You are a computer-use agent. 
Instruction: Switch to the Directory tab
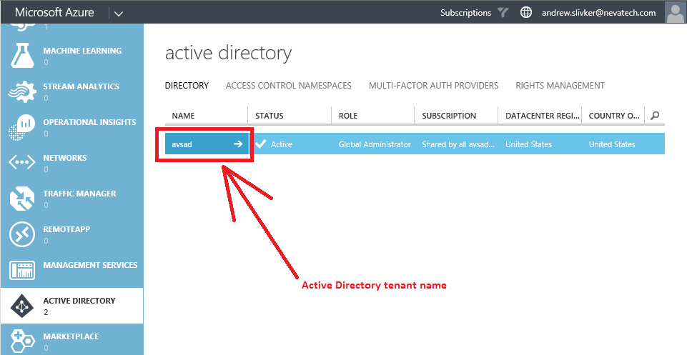tap(187, 86)
